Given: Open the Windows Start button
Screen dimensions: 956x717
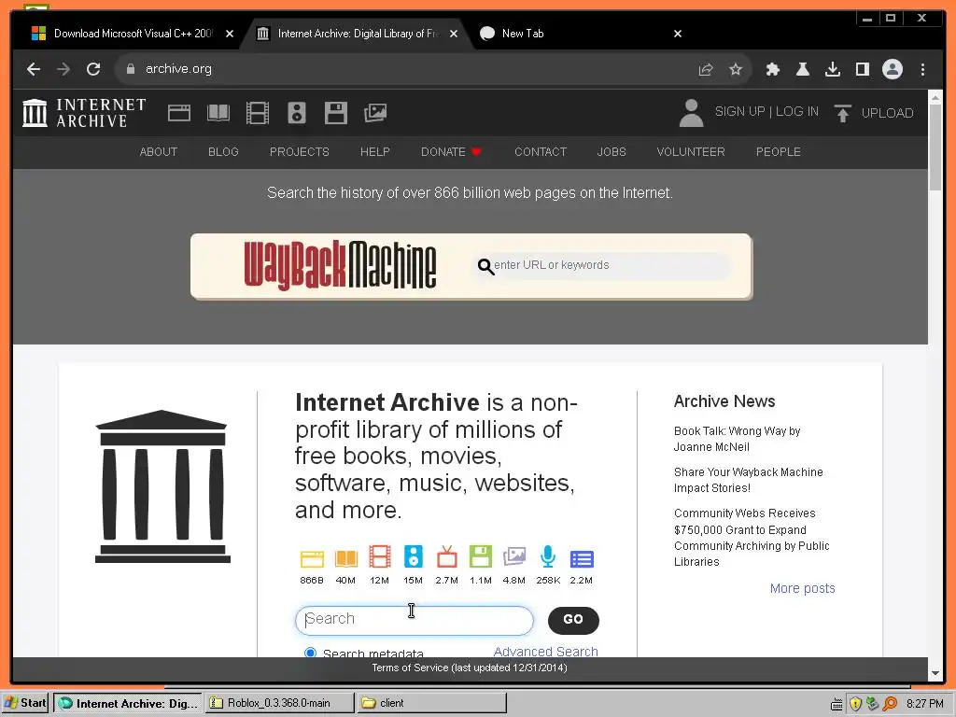Looking at the screenshot, I should 25,703.
